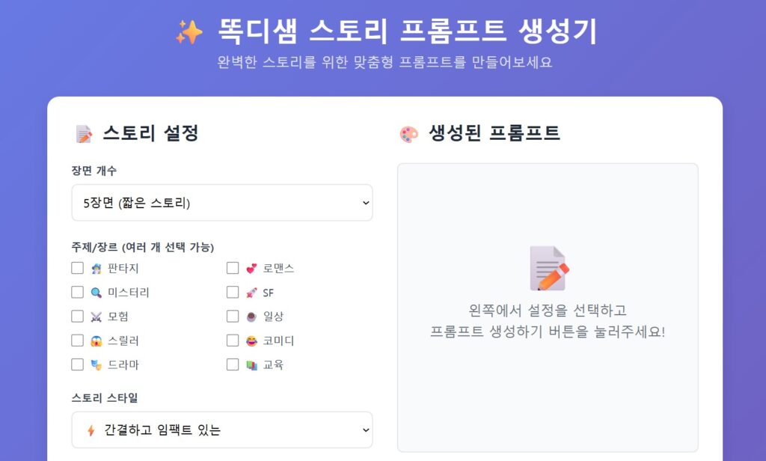Image resolution: width=766 pixels, height=461 pixels.
Task: Click the magnifying glass emoji for 미스터리
Action: [96, 292]
